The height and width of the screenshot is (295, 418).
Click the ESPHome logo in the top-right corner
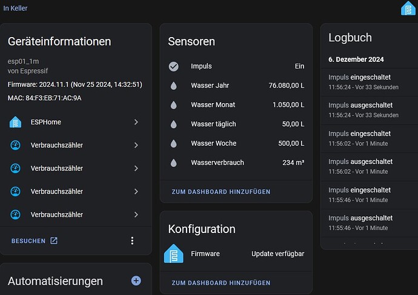click(408, 8)
